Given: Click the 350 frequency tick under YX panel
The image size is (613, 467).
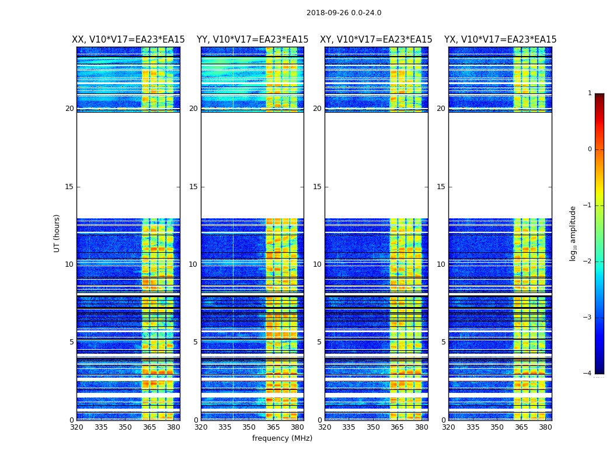Looking at the screenshot, I should [496, 427].
